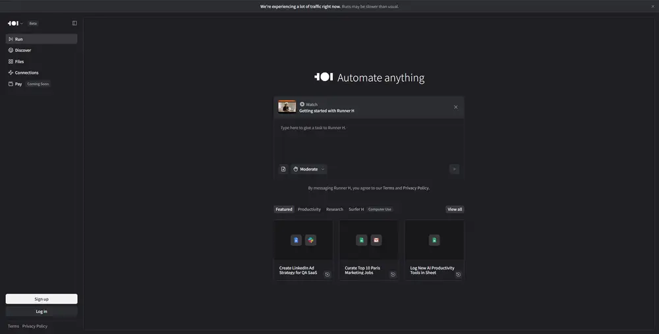Click the attach file icon in task box
Viewport: 659px width, 334px height.
(x=283, y=169)
